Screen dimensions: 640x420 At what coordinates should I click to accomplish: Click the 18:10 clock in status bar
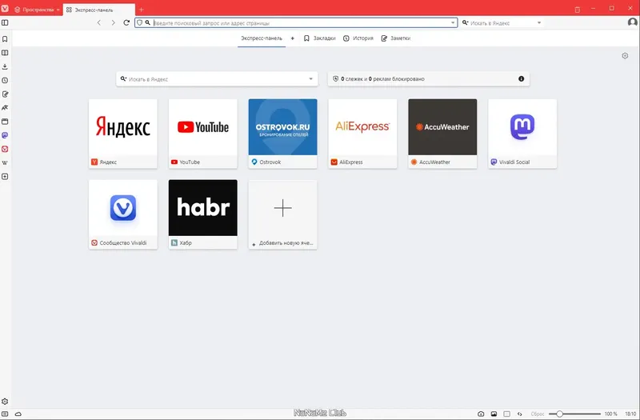coord(630,414)
